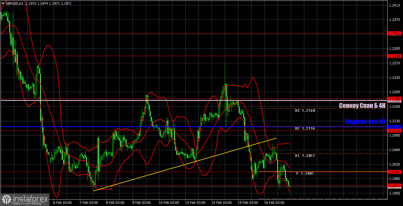Select the 1.2305 axis price value

click(x=395, y=49)
